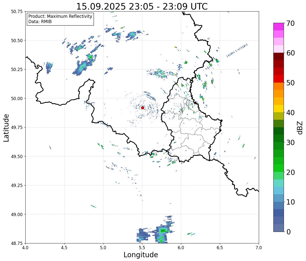
Task: Click the dark maroon swatch below 60 dBZ
Action: click(279, 56)
